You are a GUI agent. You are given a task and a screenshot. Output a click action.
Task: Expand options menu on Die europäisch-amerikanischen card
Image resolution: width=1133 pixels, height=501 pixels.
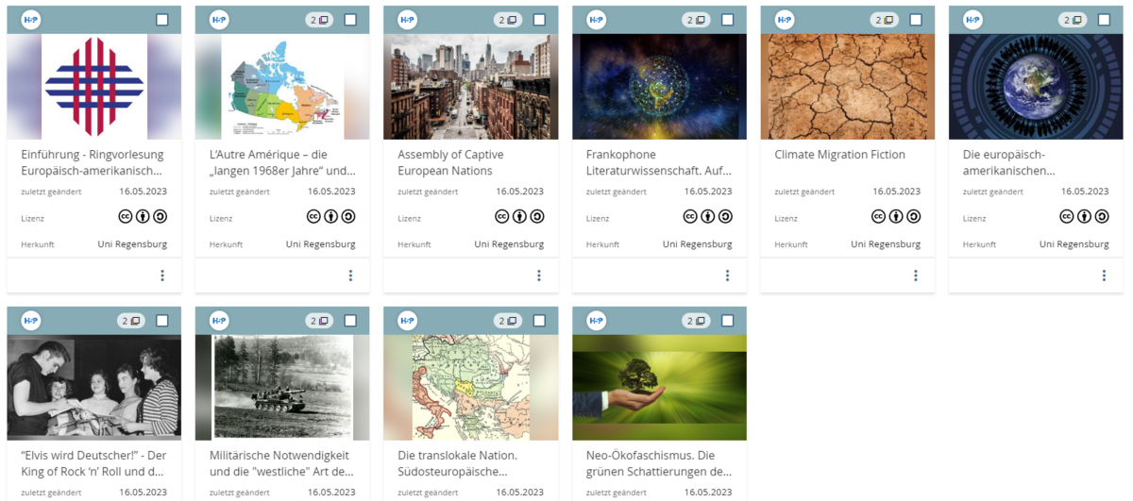point(1104,276)
